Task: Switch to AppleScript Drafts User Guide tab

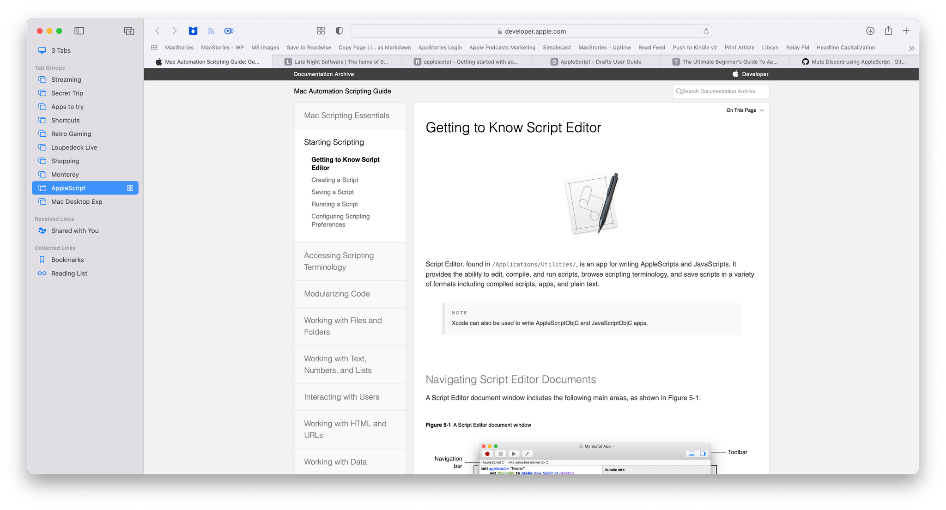Action: coord(596,61)
